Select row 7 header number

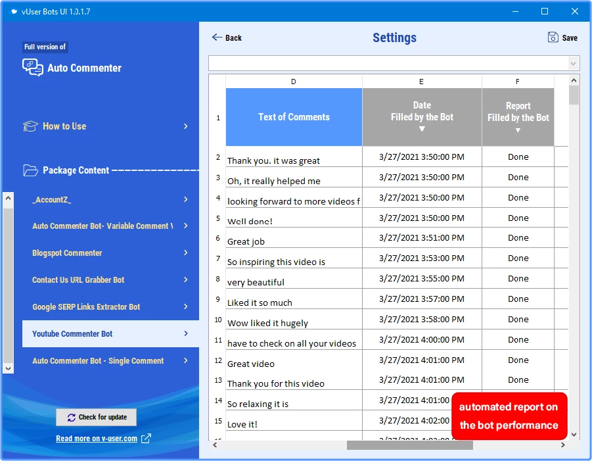pyautogui.click(x=218, y=258)
